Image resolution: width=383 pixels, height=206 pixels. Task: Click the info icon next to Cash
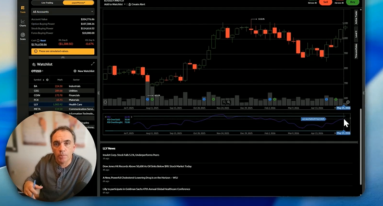[x=38, y=41]
